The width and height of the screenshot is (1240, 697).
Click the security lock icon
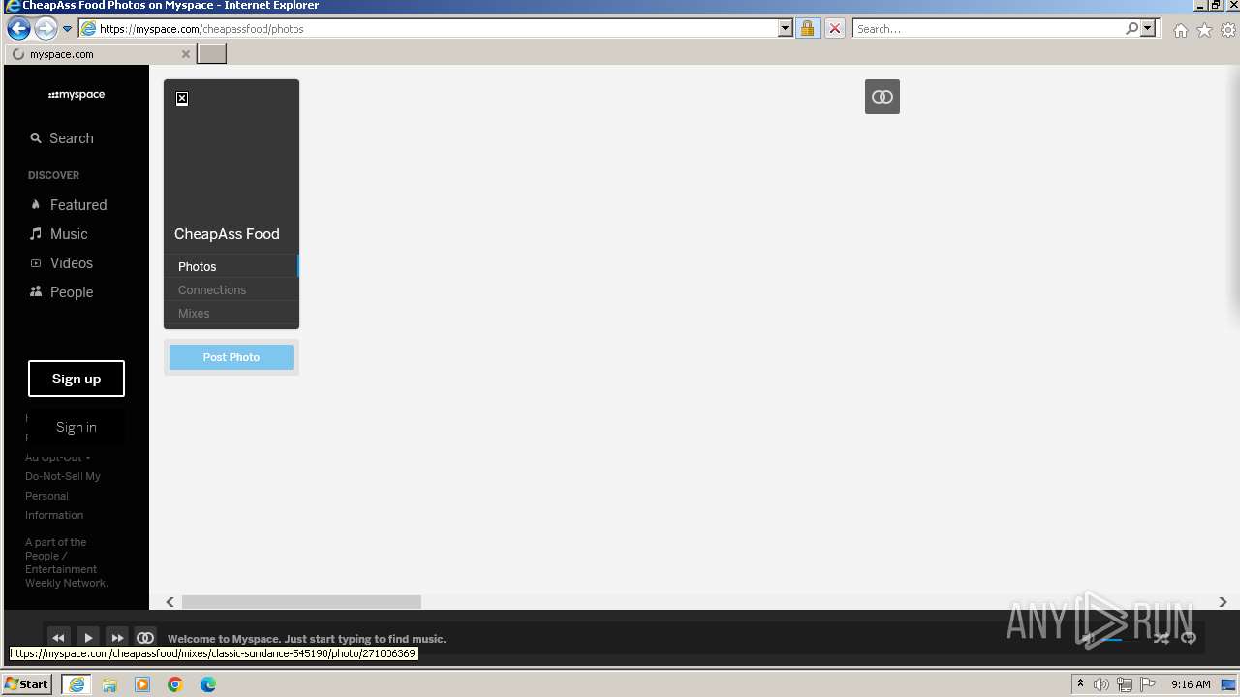coord(807,29)
